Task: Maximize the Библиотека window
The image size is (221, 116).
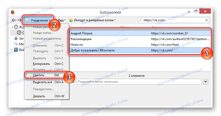Action: click(x=196, y=11)
